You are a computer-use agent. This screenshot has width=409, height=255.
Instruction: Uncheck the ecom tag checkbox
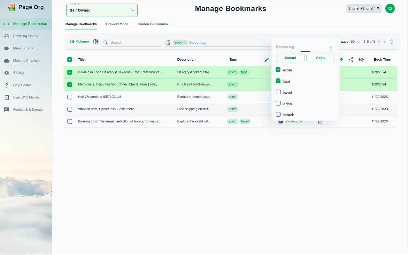[278, 70]
